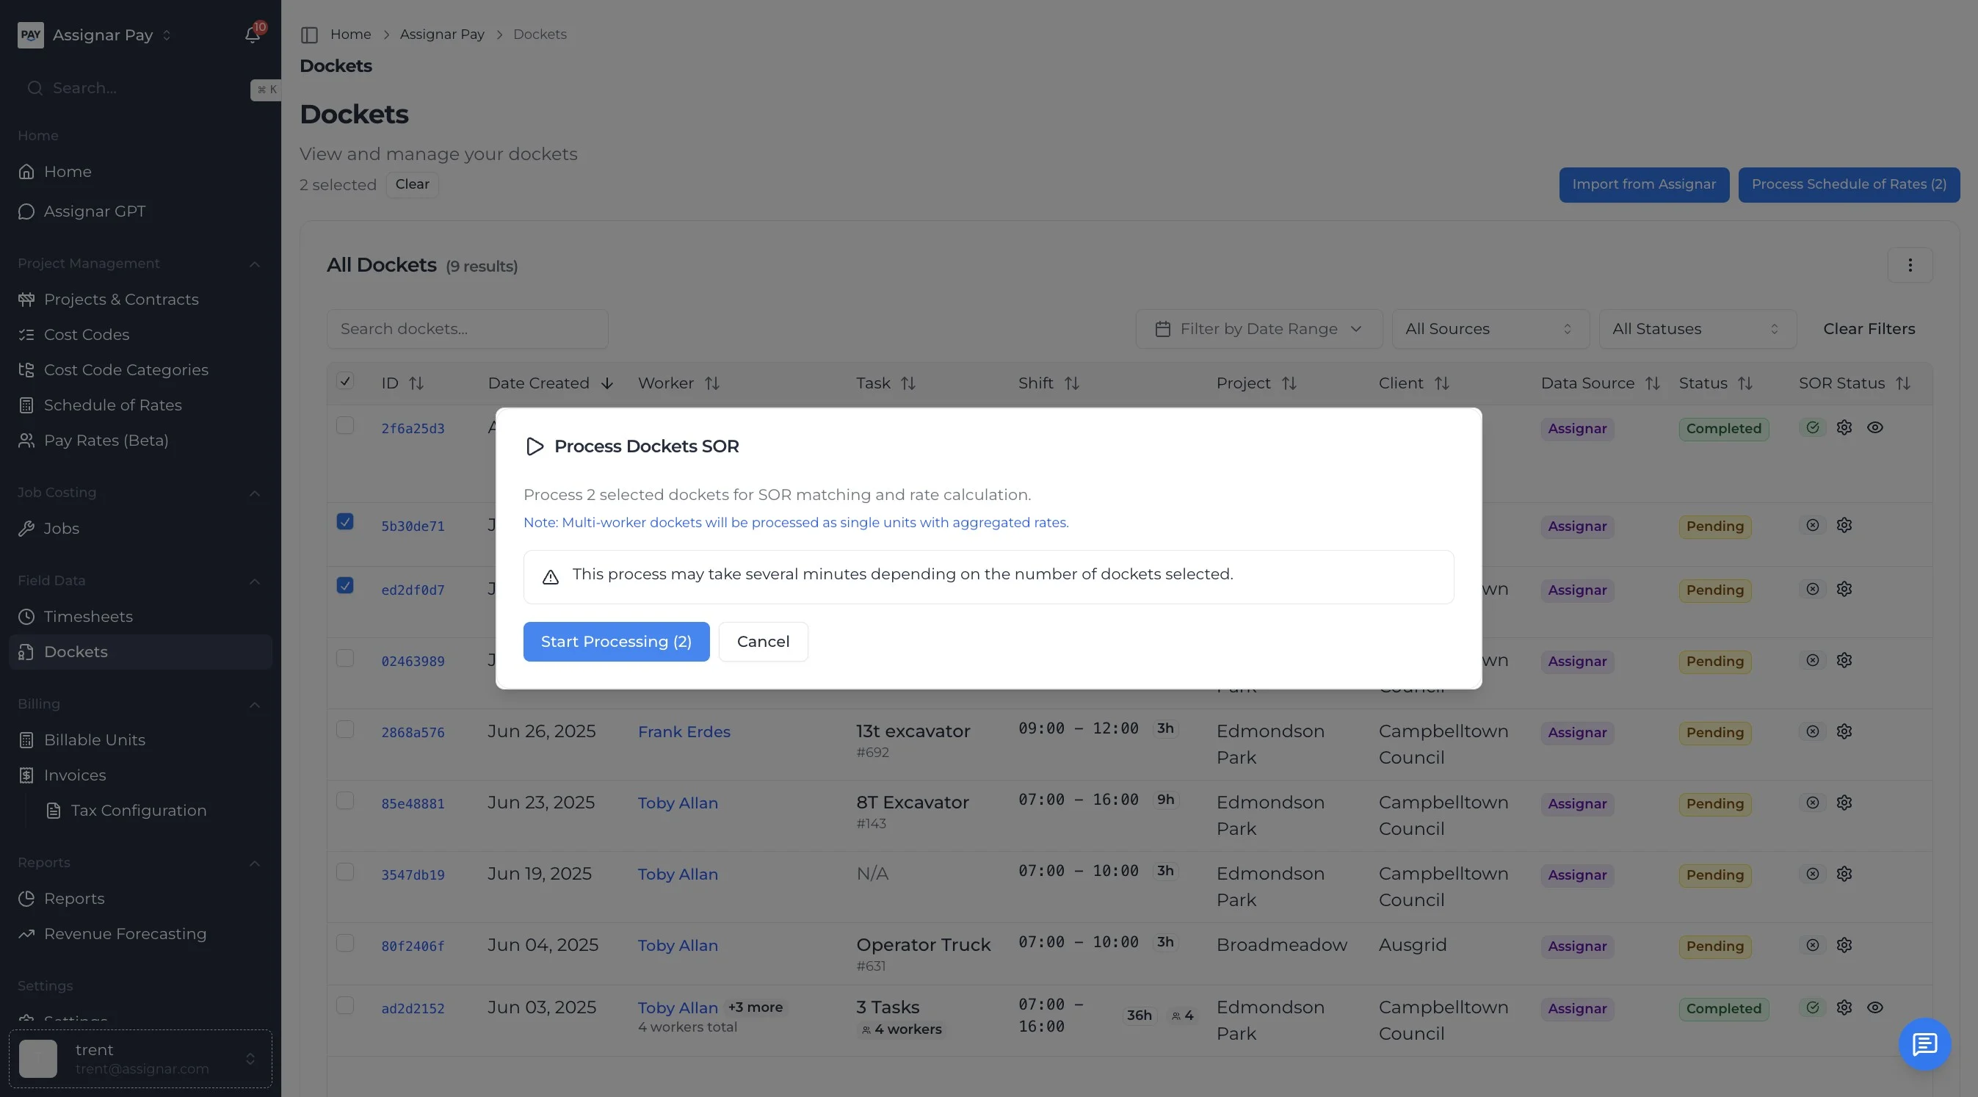Open the settings gear for docket 2868a576

tap(1844, 731)
